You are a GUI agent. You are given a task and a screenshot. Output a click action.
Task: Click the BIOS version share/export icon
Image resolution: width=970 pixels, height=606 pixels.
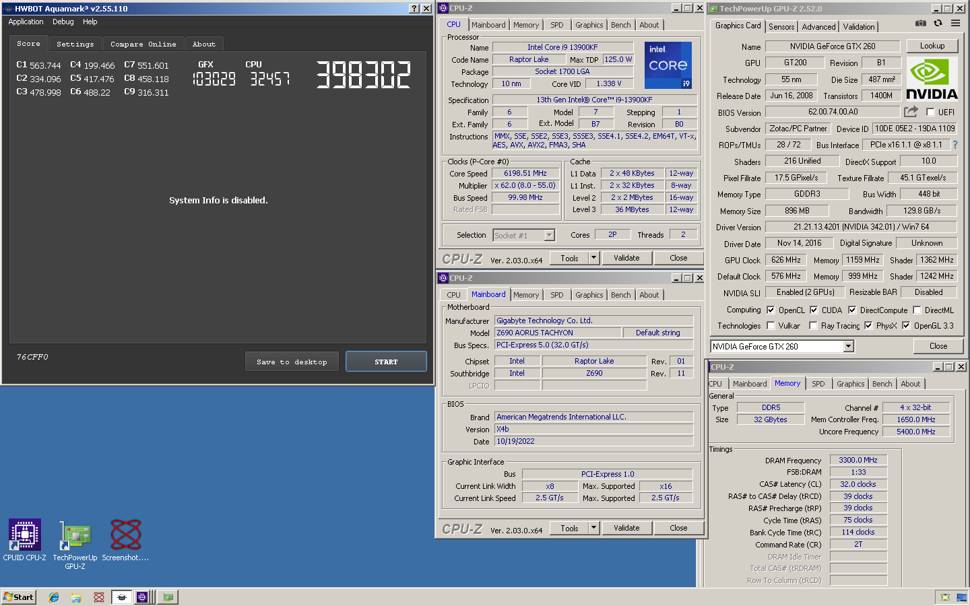pos(911,112)
